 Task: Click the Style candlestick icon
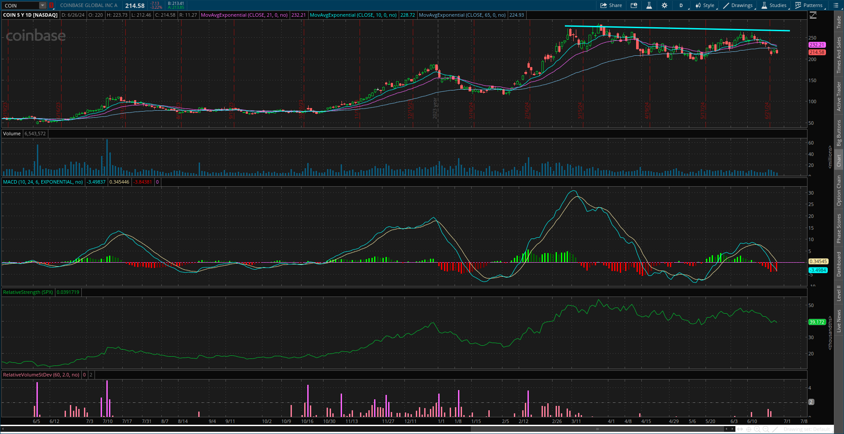pyautogui.click(x=698, y=5)
